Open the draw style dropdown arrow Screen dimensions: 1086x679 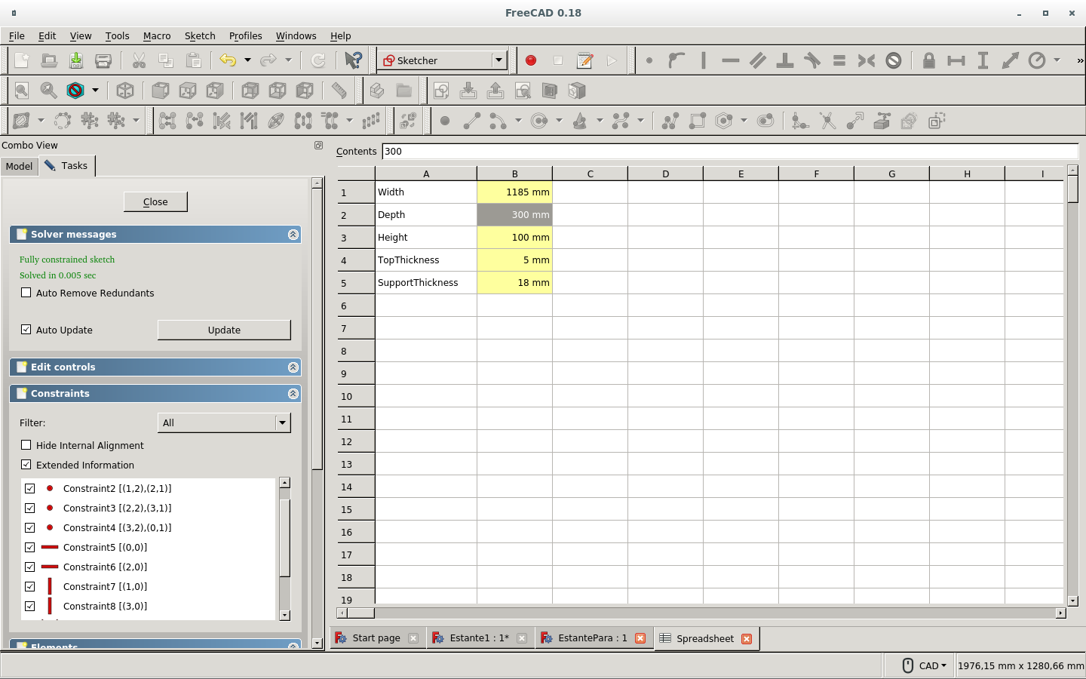point(95,91)
